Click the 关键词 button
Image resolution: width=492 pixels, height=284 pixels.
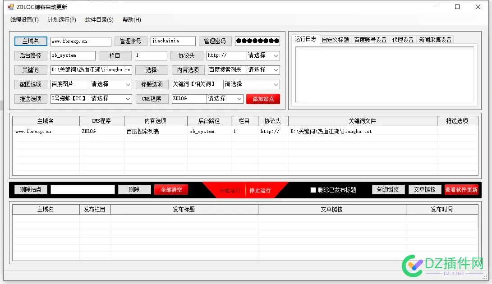click(30, 70)
